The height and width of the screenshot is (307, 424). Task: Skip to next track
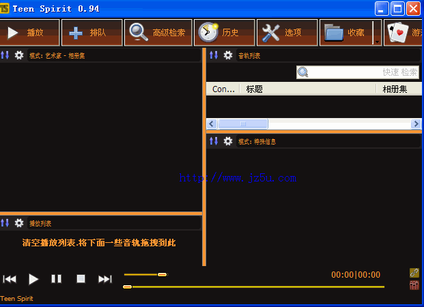105,279
